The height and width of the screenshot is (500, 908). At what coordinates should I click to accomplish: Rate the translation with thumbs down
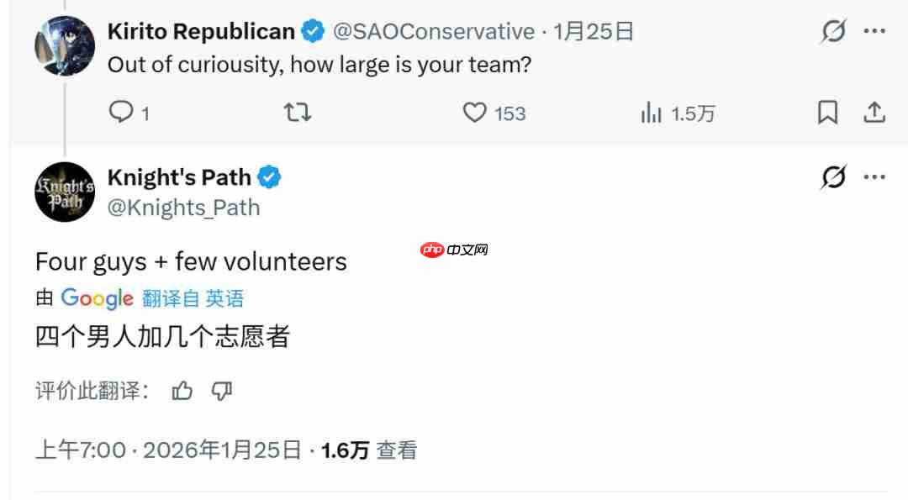[221, 391]
